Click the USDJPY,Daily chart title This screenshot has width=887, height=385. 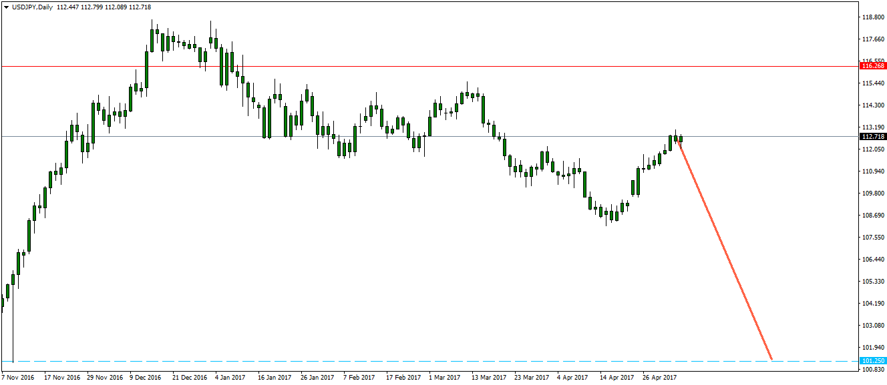(34, 7)
